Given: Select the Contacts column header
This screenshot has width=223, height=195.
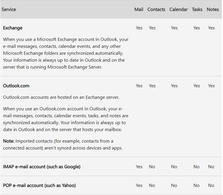Looking at the screenshot, I should (156, 10).
